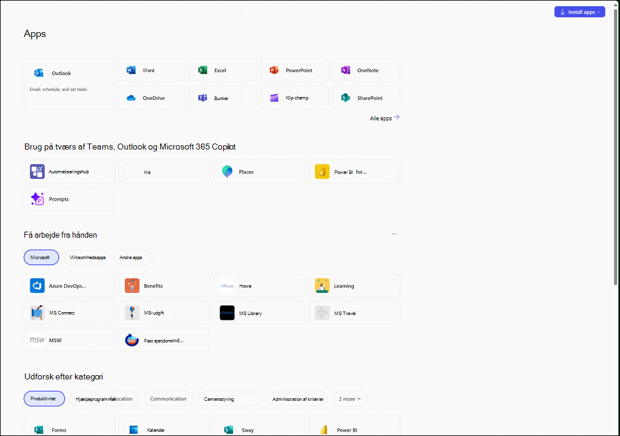Open the MSW app icon
The width and height of the screenshot is (620, 436).
[x=37, y=340]
